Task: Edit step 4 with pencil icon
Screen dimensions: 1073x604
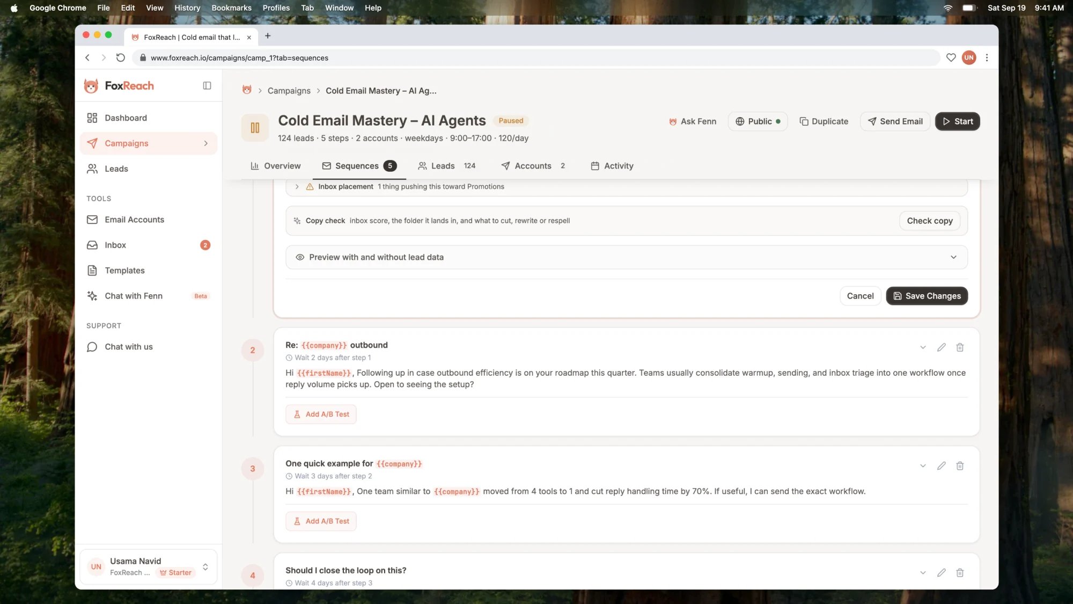Action: coord(942,573)
